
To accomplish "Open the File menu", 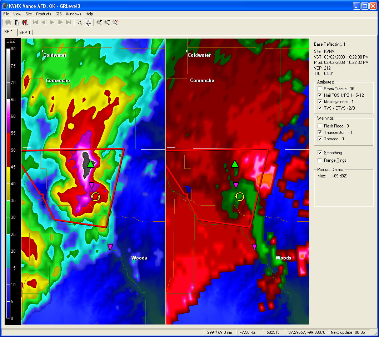I will coord(6,14).
